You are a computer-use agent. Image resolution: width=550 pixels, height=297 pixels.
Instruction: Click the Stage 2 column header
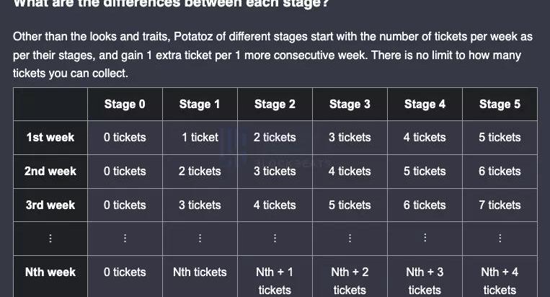pyautogui.click(x=275, y=105)
